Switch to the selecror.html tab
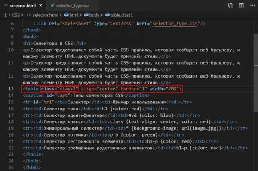The image size is (258, 171). point(23,6)
